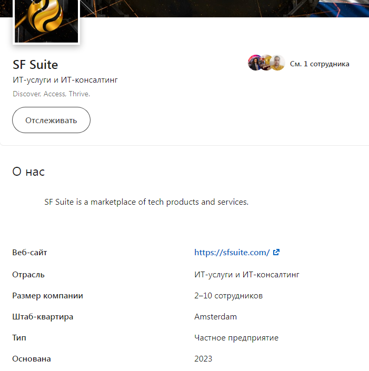
Task: Click the Отслеживать follow button
Action: click(x=51, y=120)
